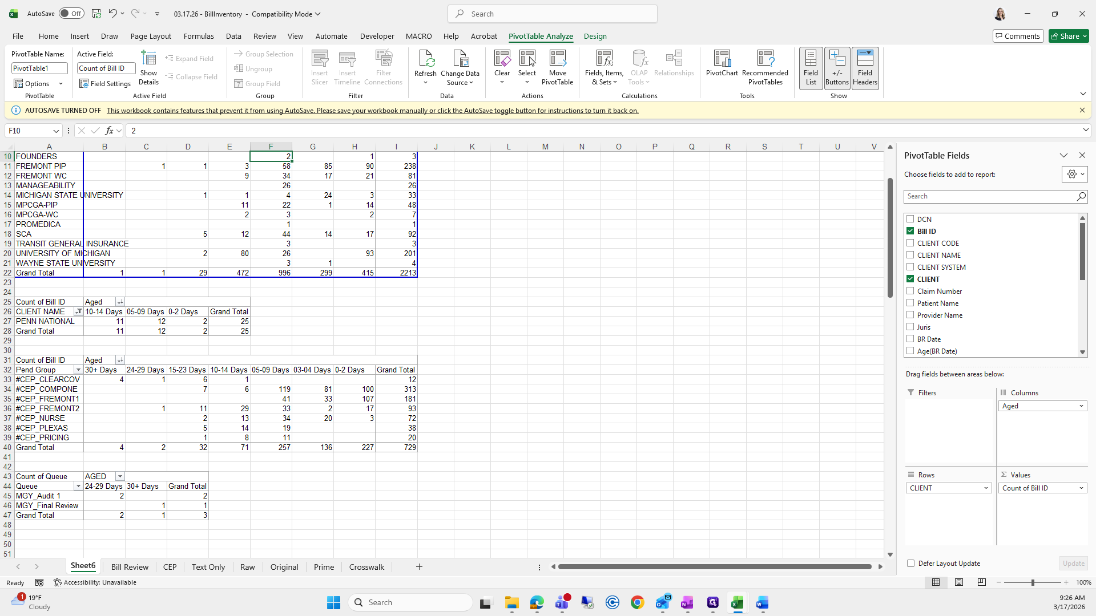This screenshot has width=1096, height=616.
Task: Switch to the Bill Review sheet tab
Action: (130, 567)
